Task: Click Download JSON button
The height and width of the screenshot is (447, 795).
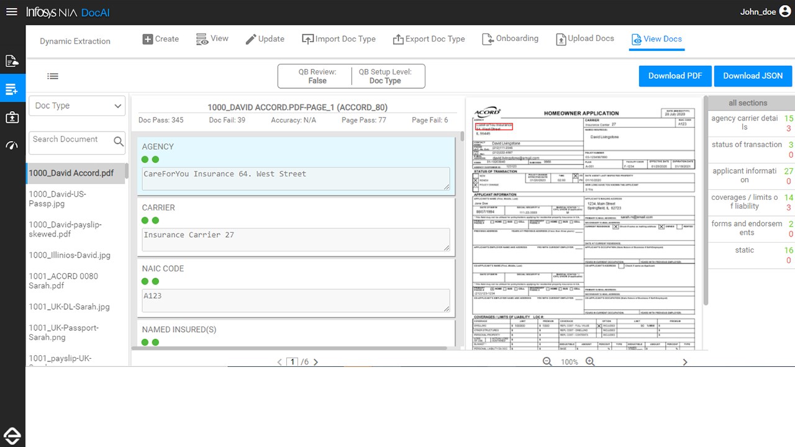Action: pyautogui.click(x=753, y=76)
